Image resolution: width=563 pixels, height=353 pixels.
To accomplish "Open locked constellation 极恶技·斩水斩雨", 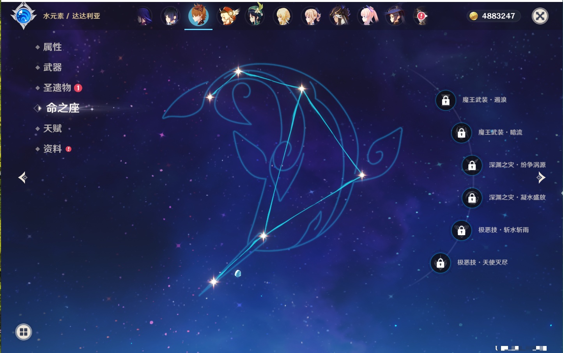I will (461, 230).
